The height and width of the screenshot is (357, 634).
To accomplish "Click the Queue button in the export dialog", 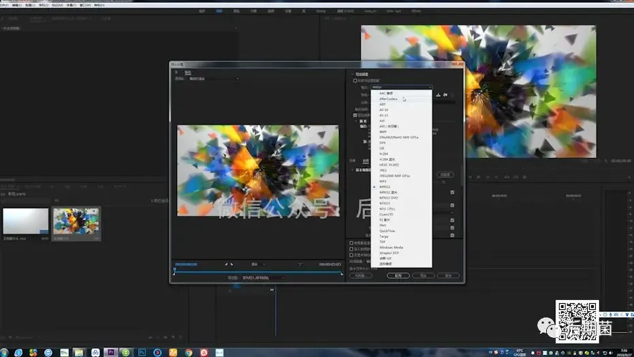I will pyautogui.click(x=398, y=275).
